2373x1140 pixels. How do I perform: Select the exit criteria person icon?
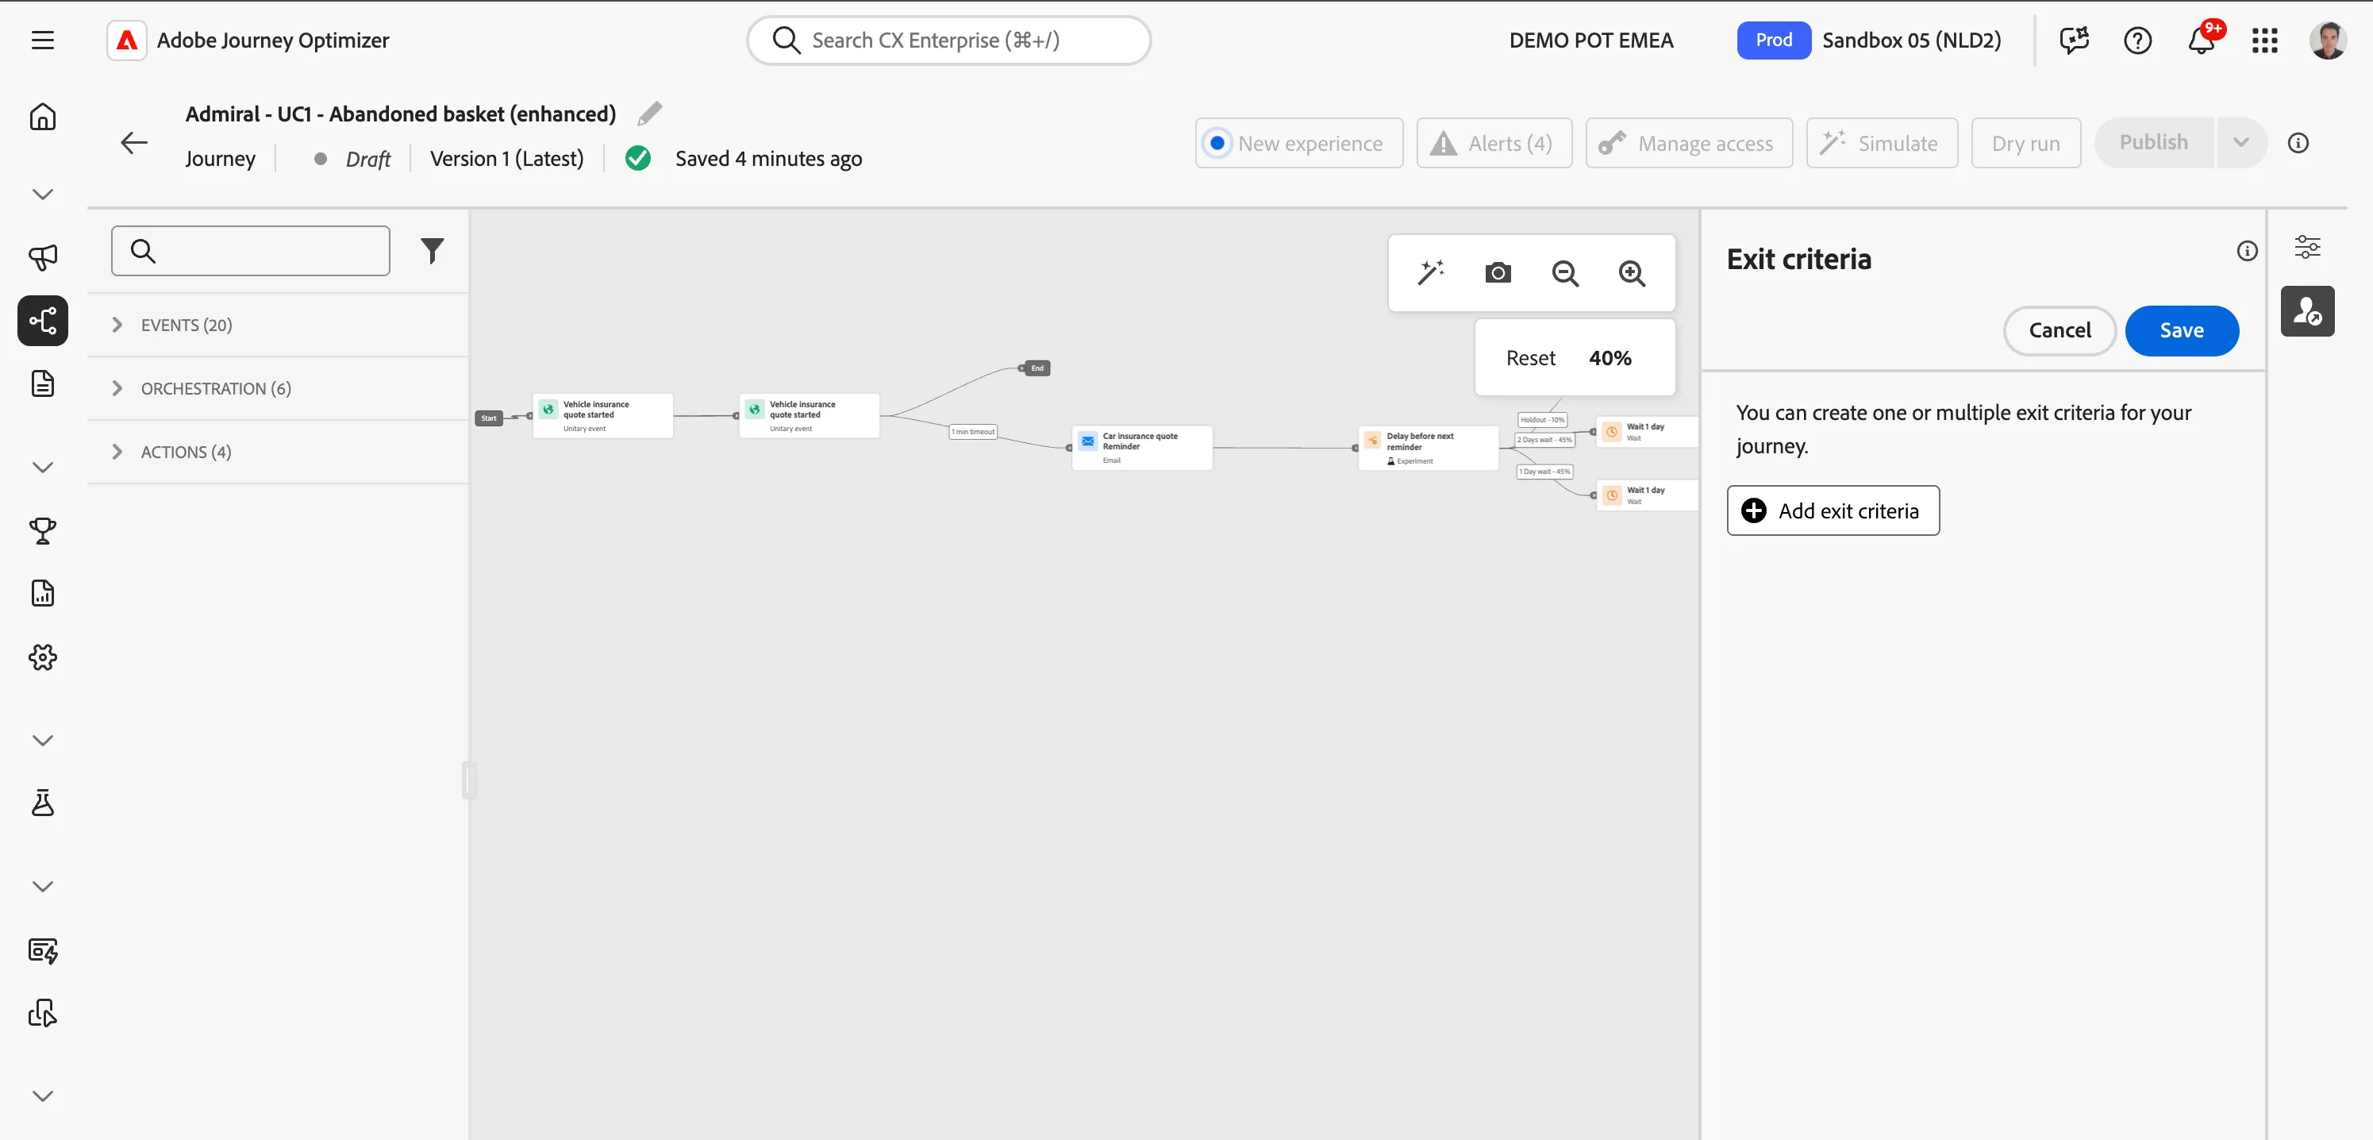point(2306,310)
